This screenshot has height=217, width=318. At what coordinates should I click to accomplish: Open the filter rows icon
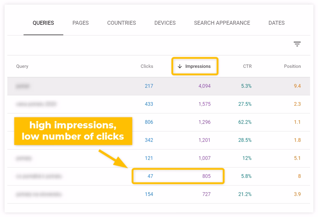pos(297,44)
